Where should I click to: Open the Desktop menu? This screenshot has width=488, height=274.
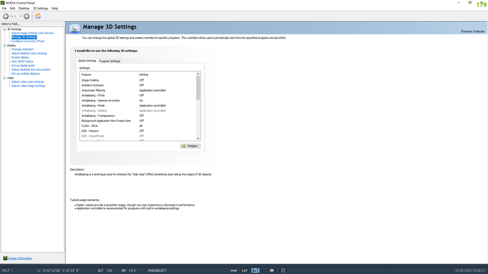23,8
